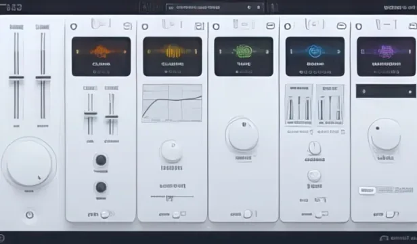
Task: Click the icon left of the top bar display
Action: pos(149,7)
